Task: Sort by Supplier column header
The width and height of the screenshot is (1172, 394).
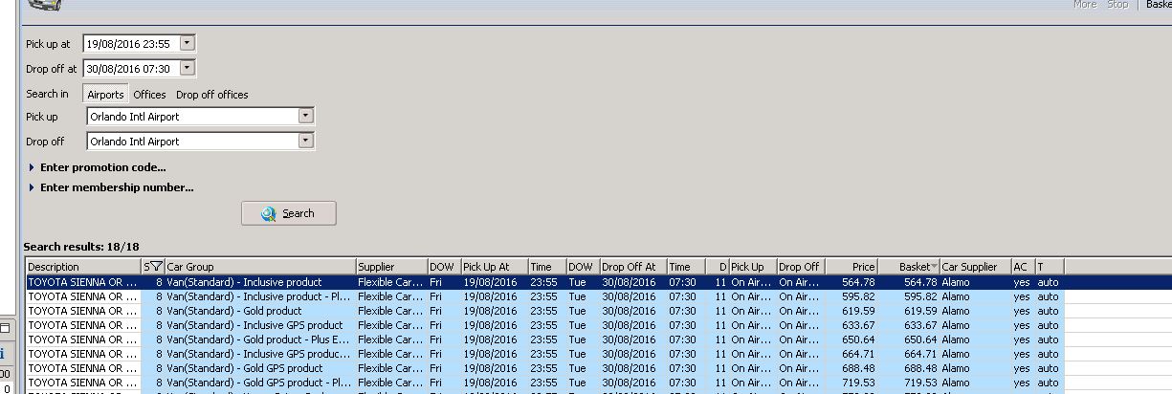Action: click(391, 267)
